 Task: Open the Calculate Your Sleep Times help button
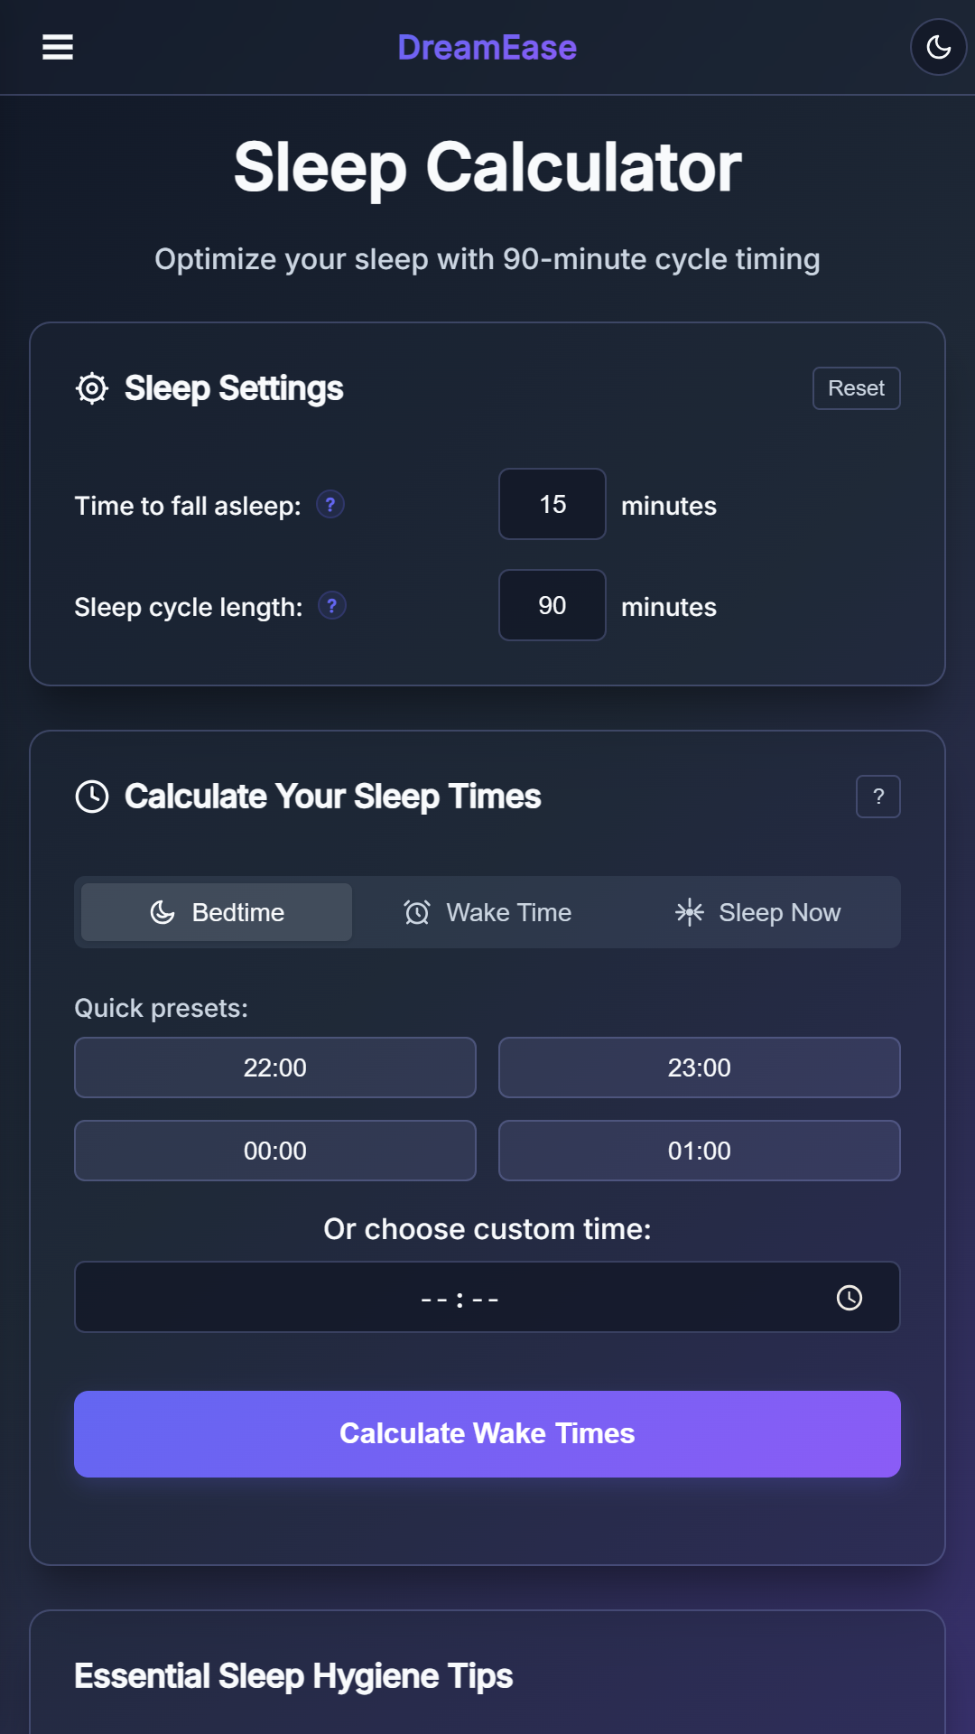pyautogui.click(x=878, y=797)
